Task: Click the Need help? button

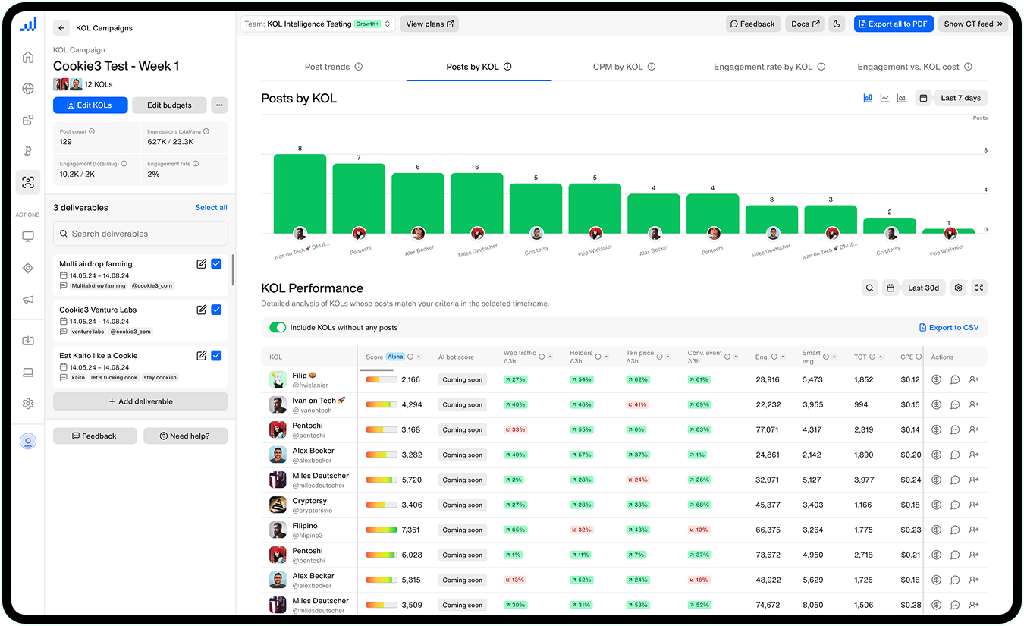Action: tap(184, 436)
